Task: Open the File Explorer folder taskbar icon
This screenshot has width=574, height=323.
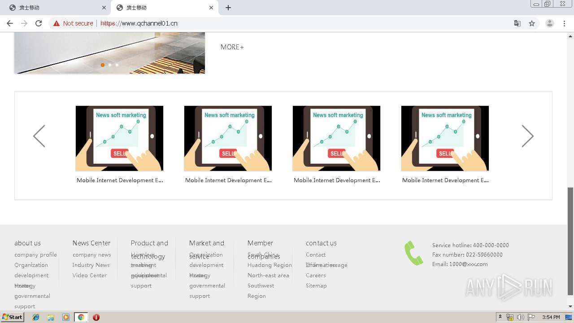Action: [x=51, y=317]
